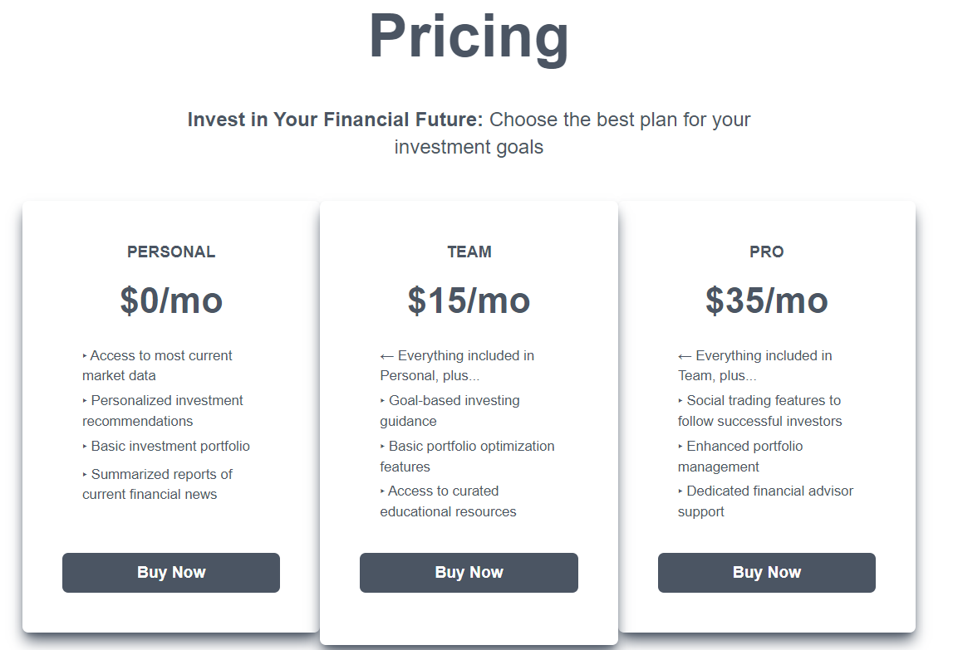Click the Pricing page heading
Image resolution: width=958 pixels, height=650 pixels.
469,37
